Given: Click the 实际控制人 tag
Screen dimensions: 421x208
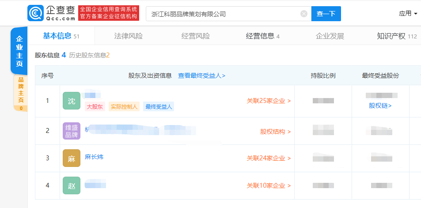Looking at the screenshot, I should tap(124, 106).
